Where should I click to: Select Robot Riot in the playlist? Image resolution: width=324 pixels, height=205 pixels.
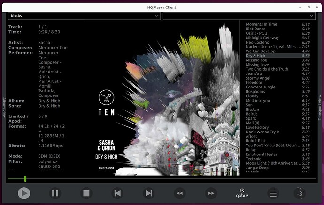point(278,141)
